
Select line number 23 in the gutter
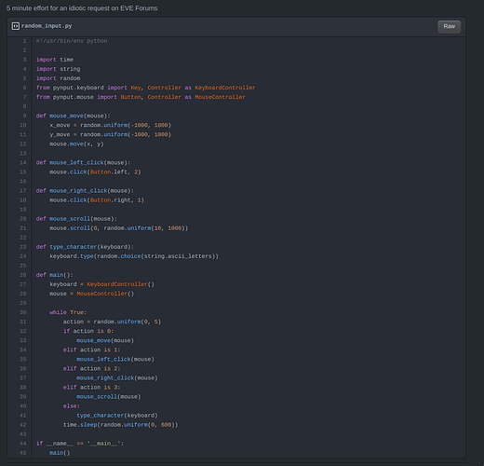pyautogui.click(x=23, y=247)
